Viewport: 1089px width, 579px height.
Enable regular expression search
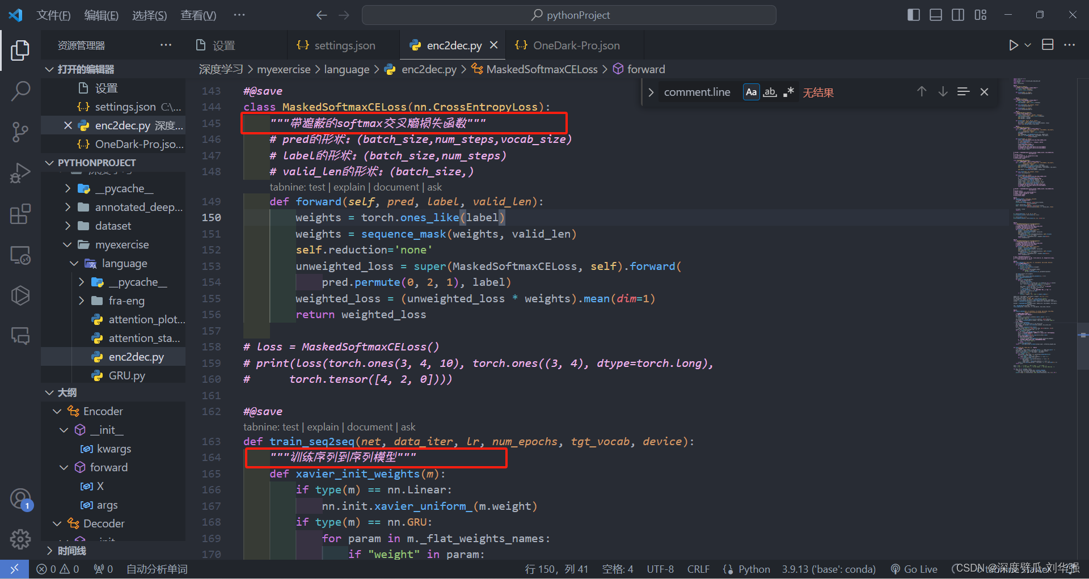pyautogui.click(x=788, y=92)
